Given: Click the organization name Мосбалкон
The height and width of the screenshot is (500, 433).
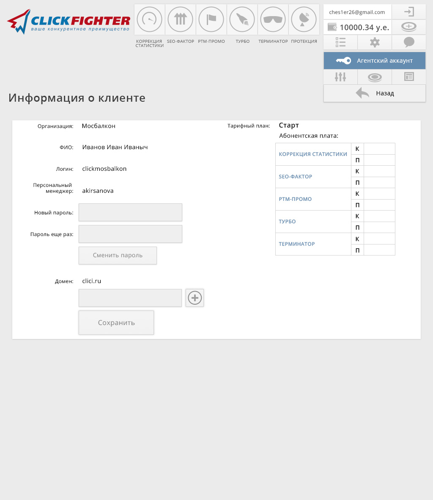Looking at the screenshot, I should [x=99, y=126].
